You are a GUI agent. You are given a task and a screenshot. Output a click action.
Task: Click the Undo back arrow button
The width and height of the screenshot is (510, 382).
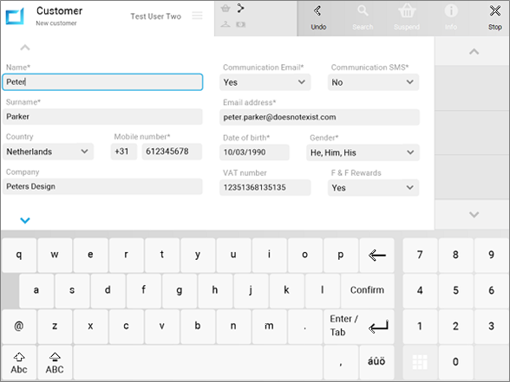[x=318, y=18]
